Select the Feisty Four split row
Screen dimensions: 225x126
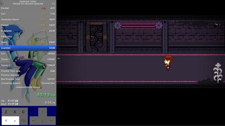[x=28, y=36]
